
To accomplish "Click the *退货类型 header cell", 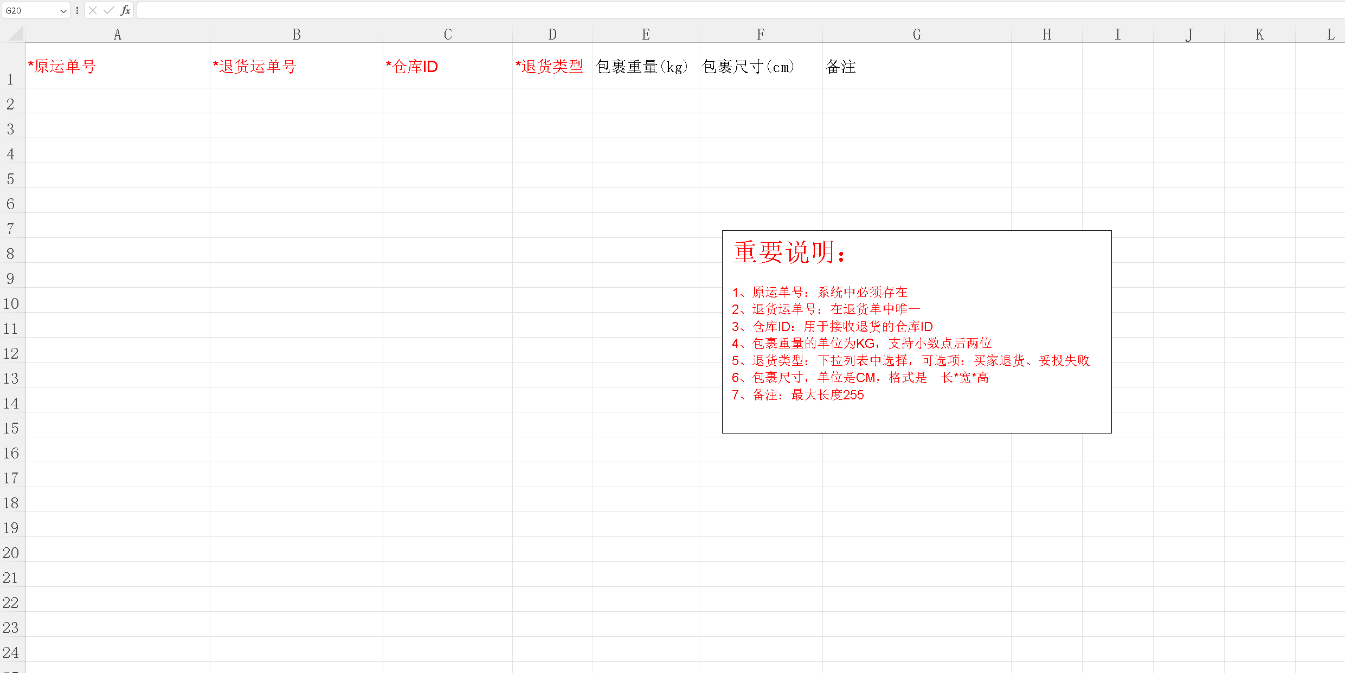I will pos(552,66).
